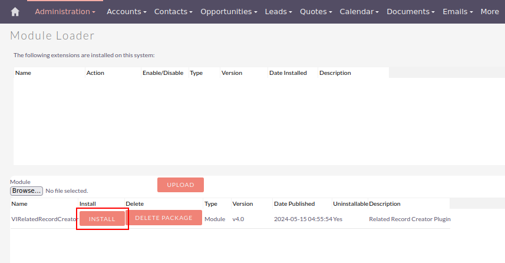Open the Calendar menu
Image resolution: width=505 pixels, height=263 pixels.
tap(359, 12)
